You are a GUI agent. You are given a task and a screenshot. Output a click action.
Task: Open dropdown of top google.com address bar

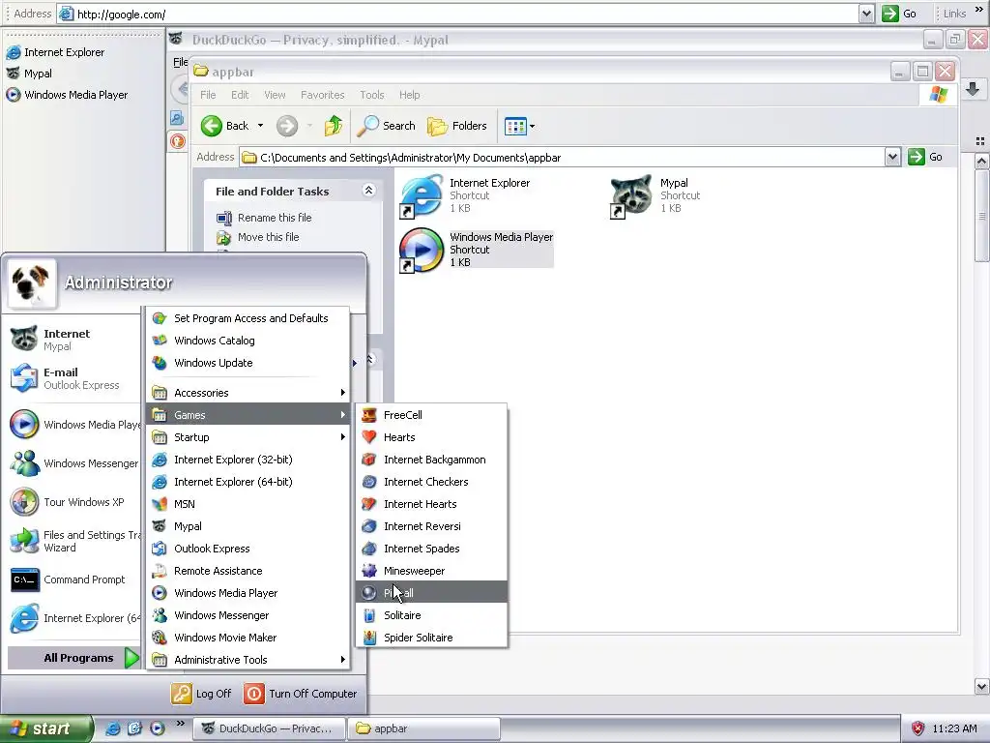[866, 14]
